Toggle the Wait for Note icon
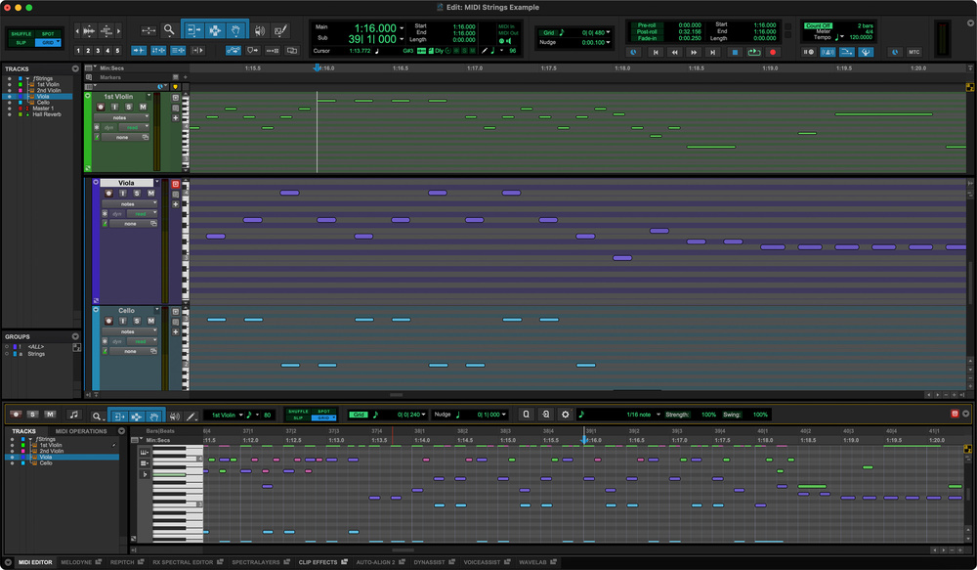This screenshot has width=977, height=570. pyautogui.click(x=808, y=53)
